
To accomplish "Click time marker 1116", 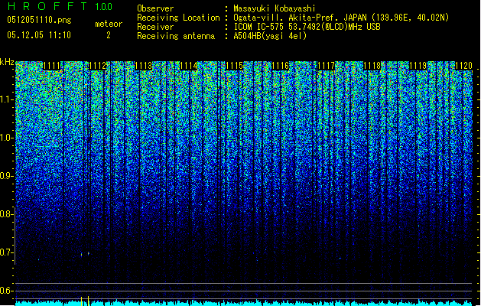I will (x=280, y=66).
